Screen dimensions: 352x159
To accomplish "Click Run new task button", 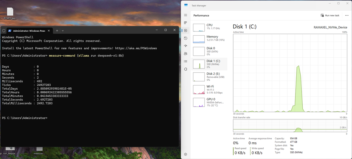I will [330, 15].
